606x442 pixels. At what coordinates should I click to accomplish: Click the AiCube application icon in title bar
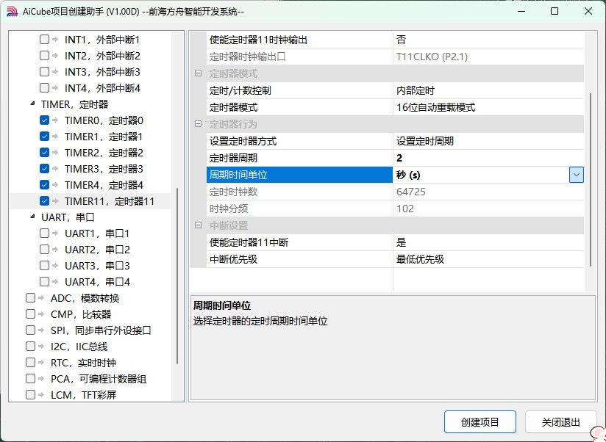pos(13,11)
